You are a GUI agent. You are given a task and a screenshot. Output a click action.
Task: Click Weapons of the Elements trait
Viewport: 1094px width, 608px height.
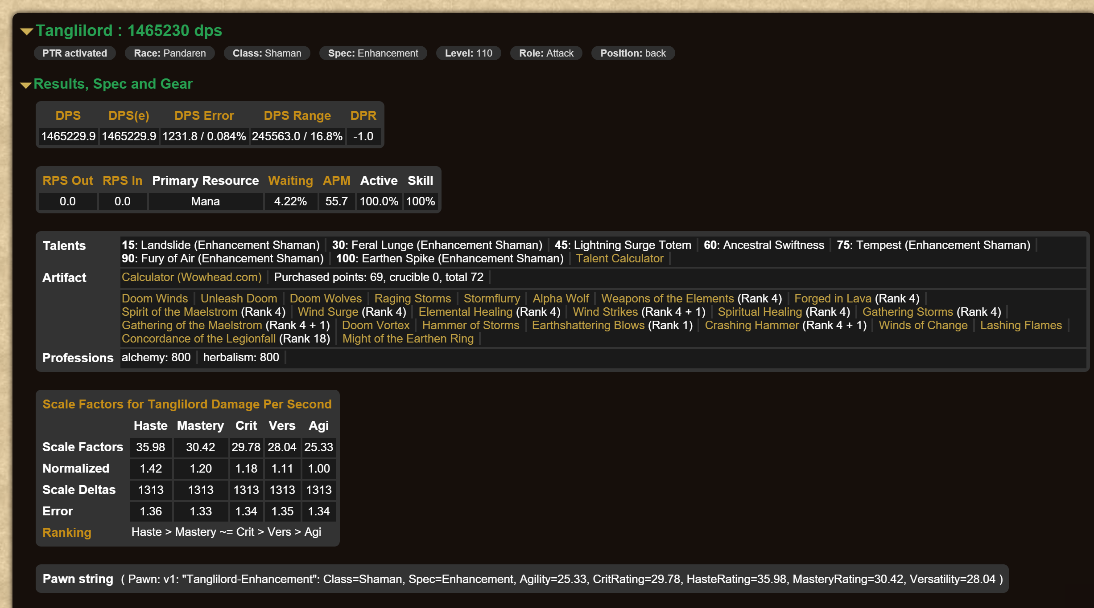coord(667,298)
